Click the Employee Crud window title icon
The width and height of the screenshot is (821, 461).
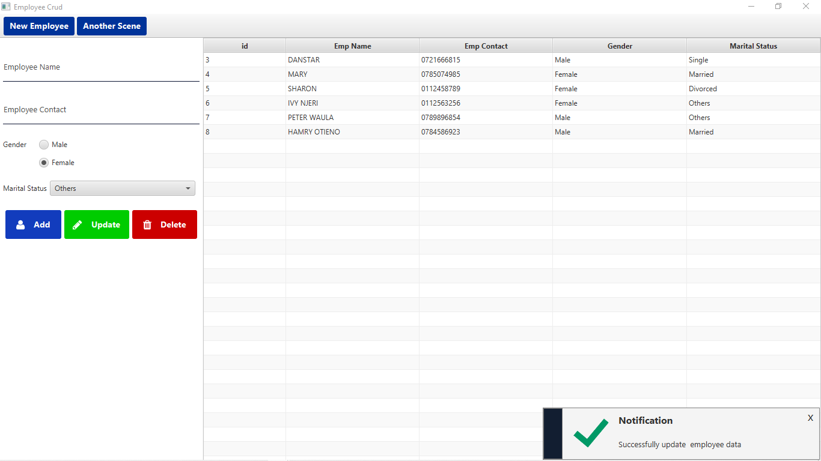click(x=6, y=7)
